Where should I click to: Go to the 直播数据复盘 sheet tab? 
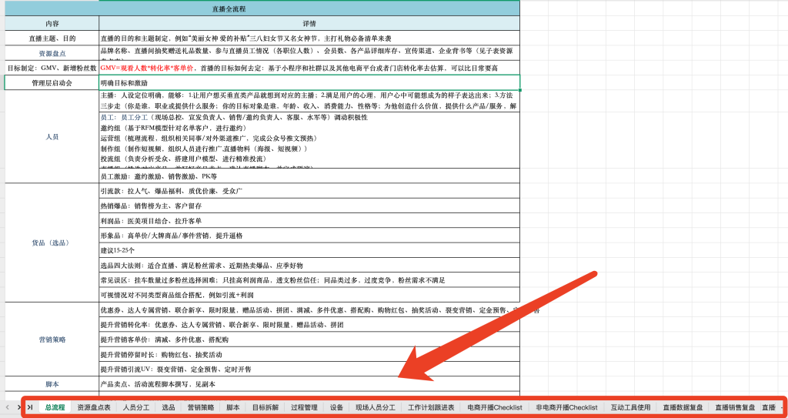(x=683, y=407)
